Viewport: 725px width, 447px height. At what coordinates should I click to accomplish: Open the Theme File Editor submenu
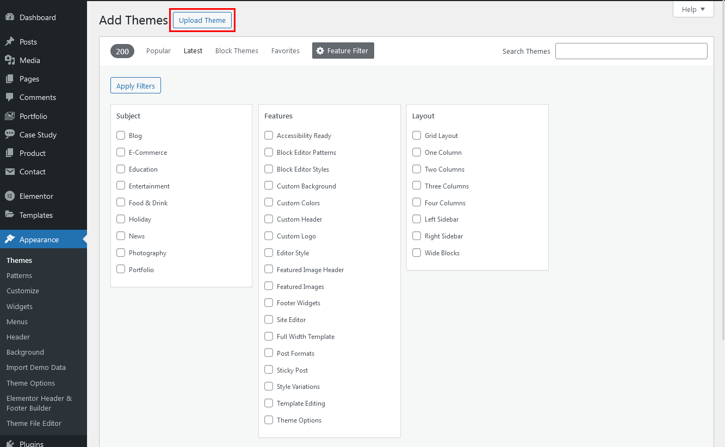point(34,423)
